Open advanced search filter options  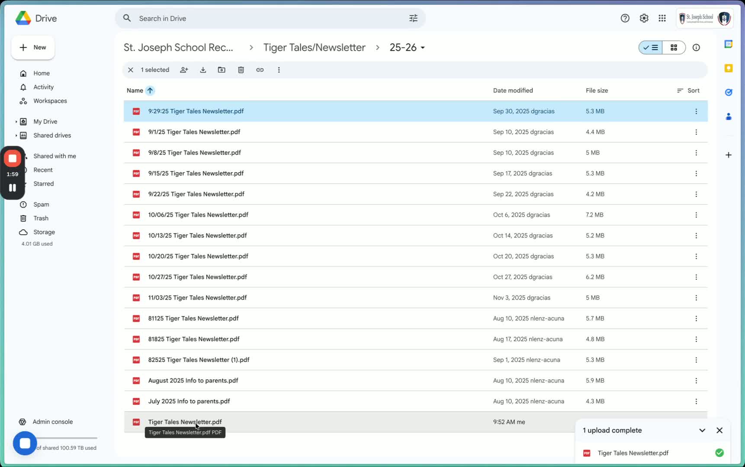tap(413, 18)
